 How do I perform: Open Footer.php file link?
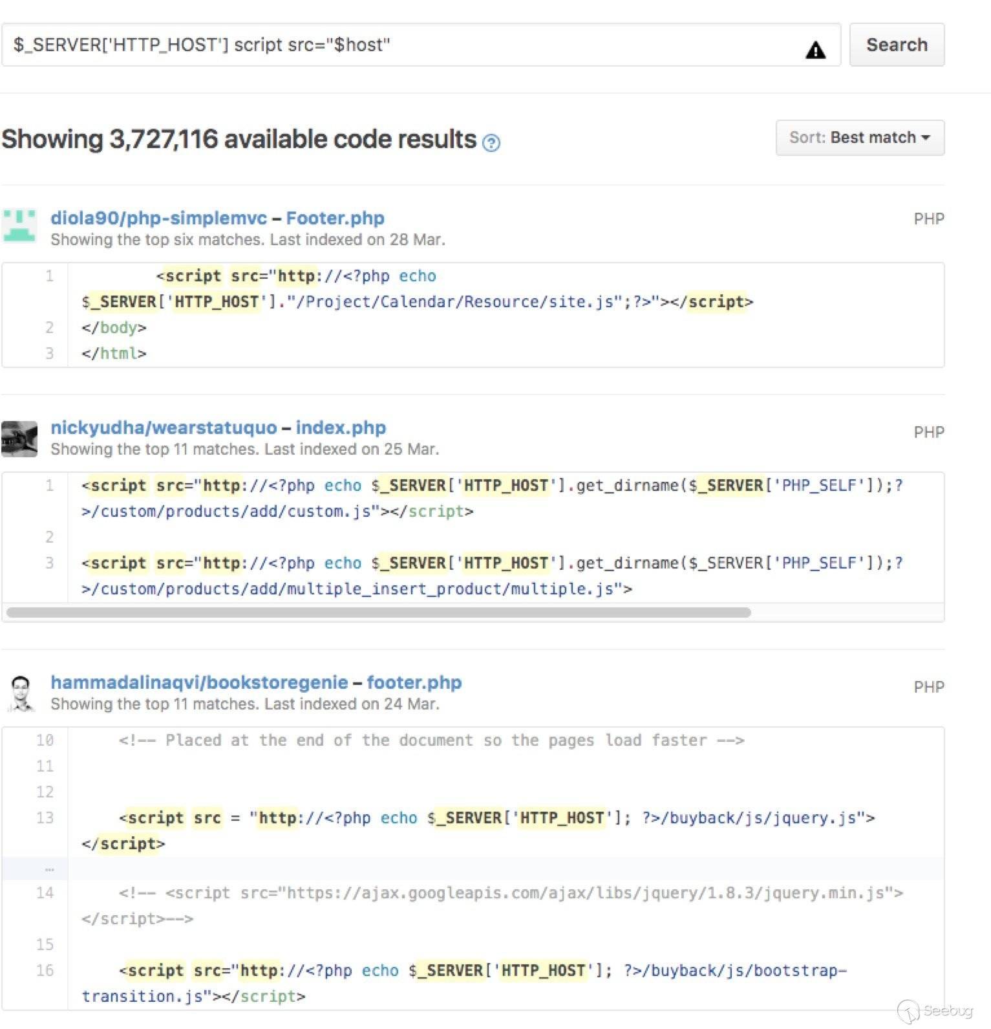[x=335, y=218]
